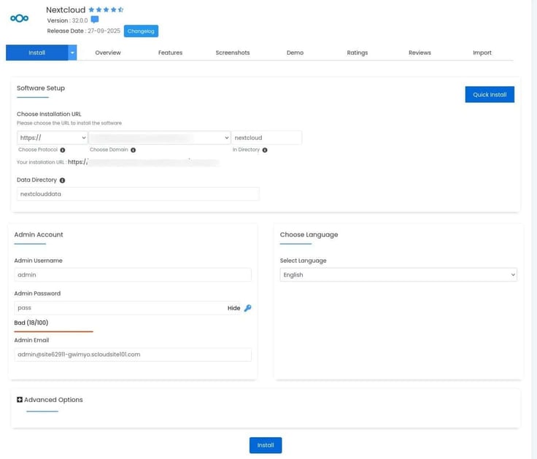Click the Software Setup heading
Viewport: 537px width, 459px height.
tap(41, 88)
